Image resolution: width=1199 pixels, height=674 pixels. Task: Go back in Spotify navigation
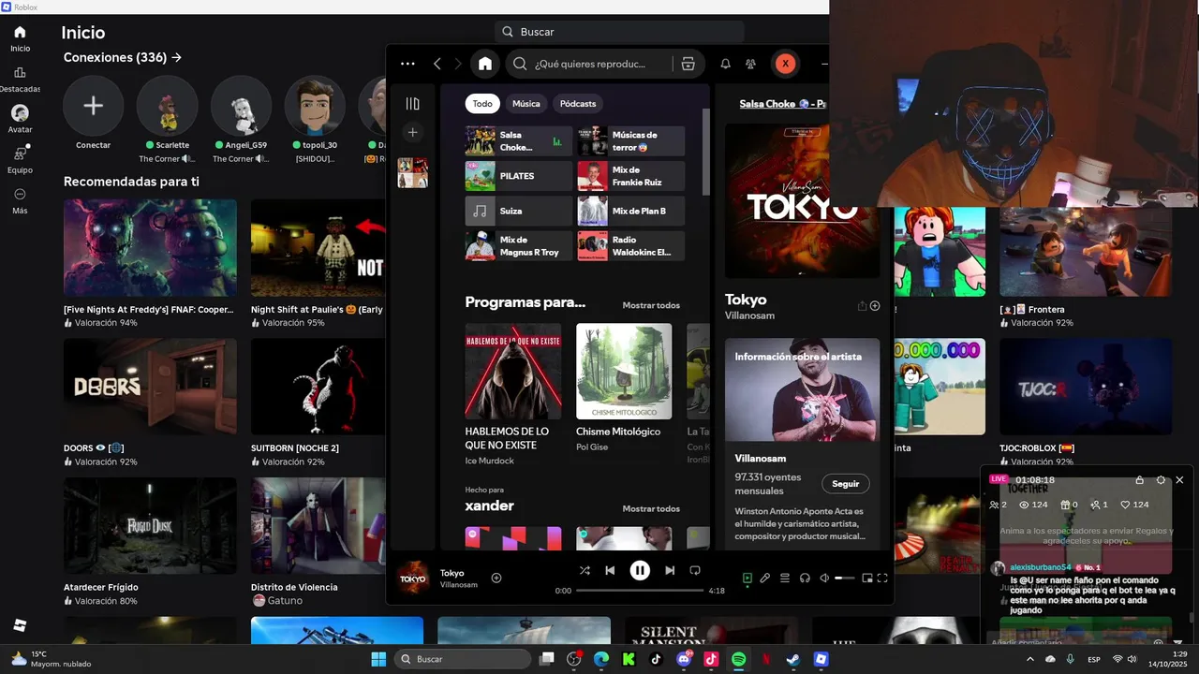437,64
